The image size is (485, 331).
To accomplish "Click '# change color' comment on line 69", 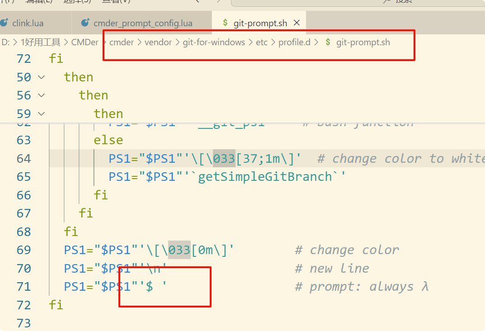I will point(347,250).
